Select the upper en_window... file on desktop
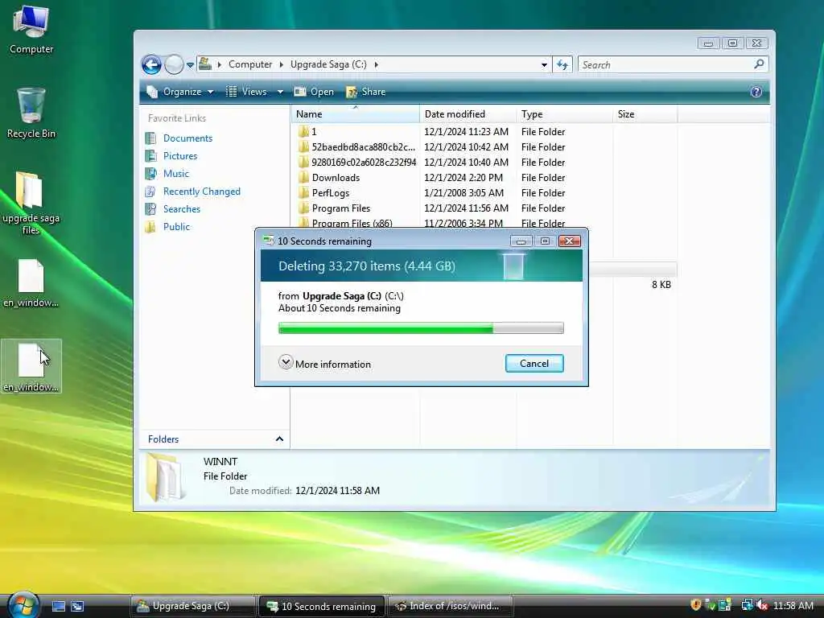824x618 pixels. pos(31,282)
